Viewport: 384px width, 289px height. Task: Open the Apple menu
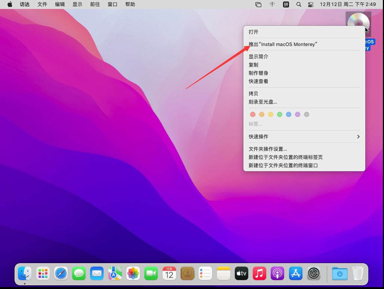point(10,4)
